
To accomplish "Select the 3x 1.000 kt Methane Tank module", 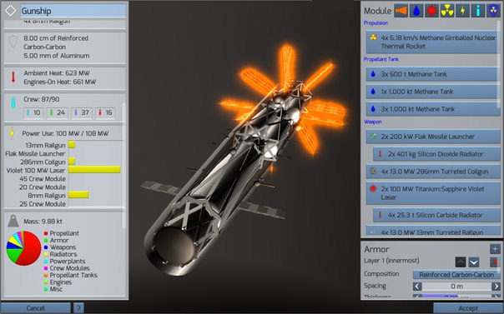I will point(432,109).
